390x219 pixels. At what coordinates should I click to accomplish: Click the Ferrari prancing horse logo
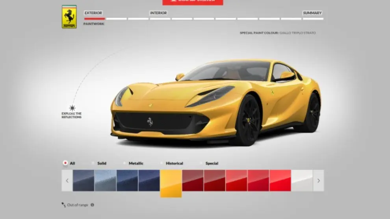coord(69,17)
